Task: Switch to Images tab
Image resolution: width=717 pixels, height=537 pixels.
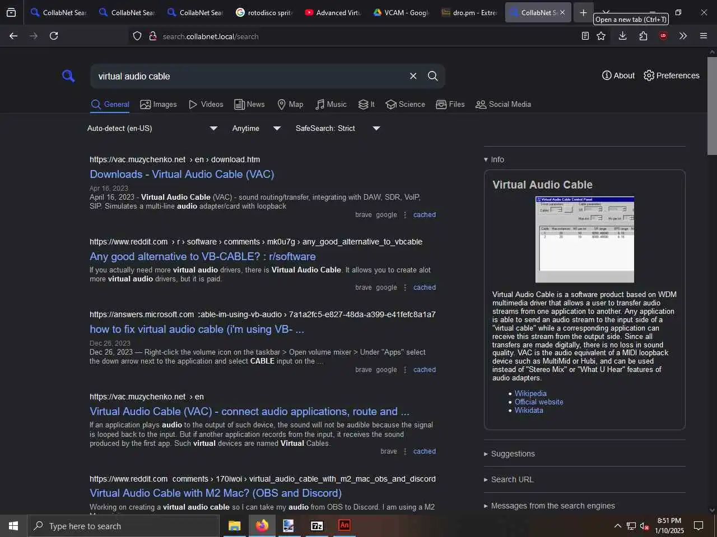Action: 159,105
